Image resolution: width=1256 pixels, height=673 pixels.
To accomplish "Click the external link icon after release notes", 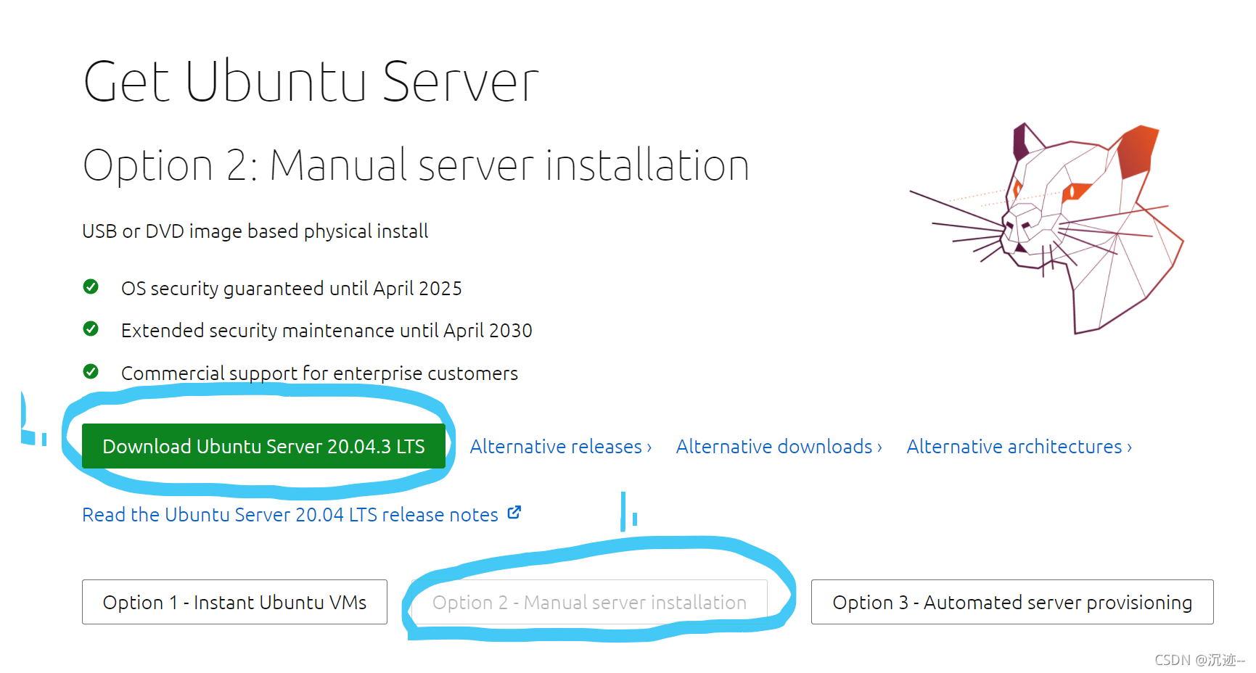I will click(x=514, y=512).
